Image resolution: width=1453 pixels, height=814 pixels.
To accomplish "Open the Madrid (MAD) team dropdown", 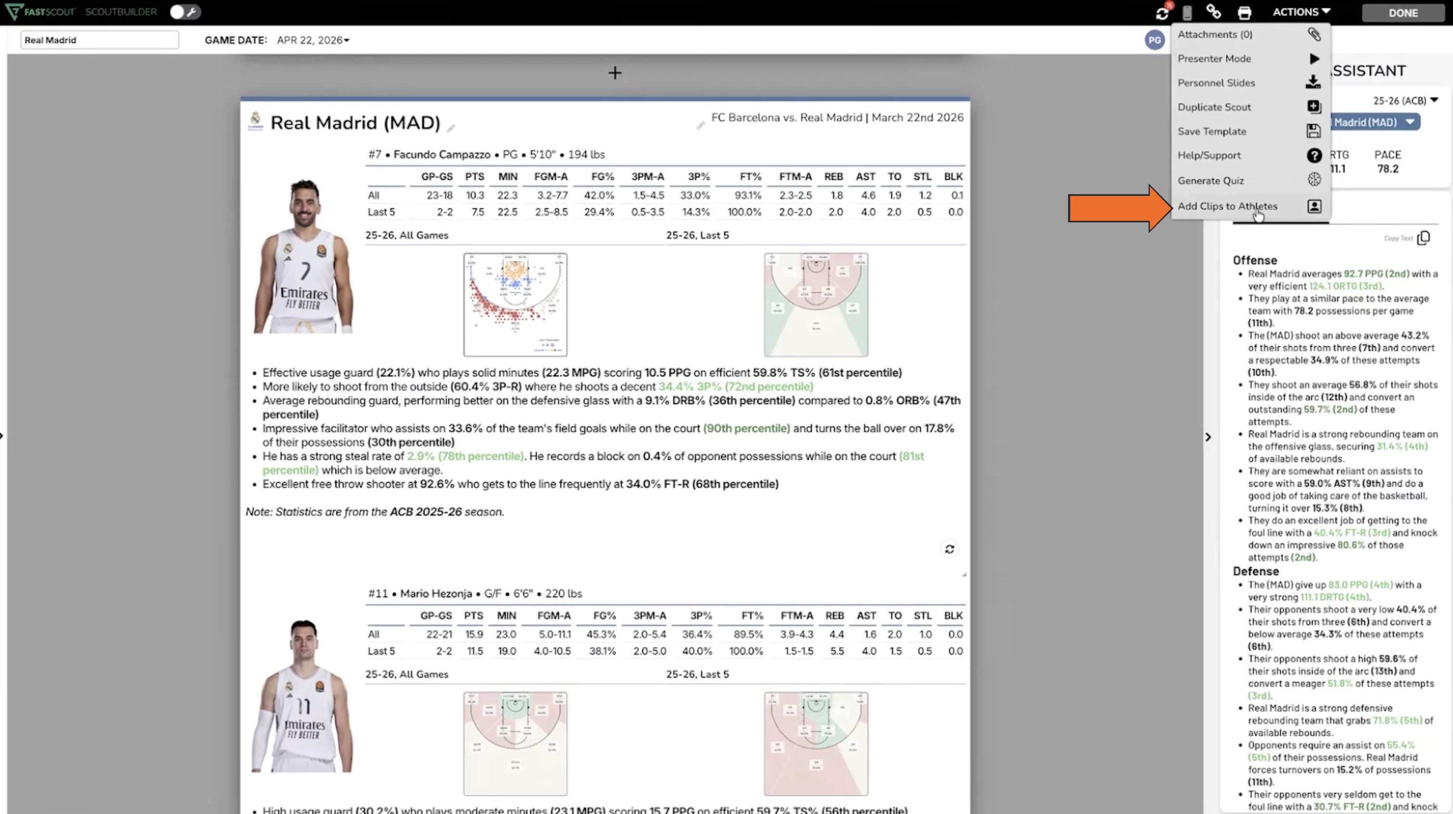I will point(1374,122).
